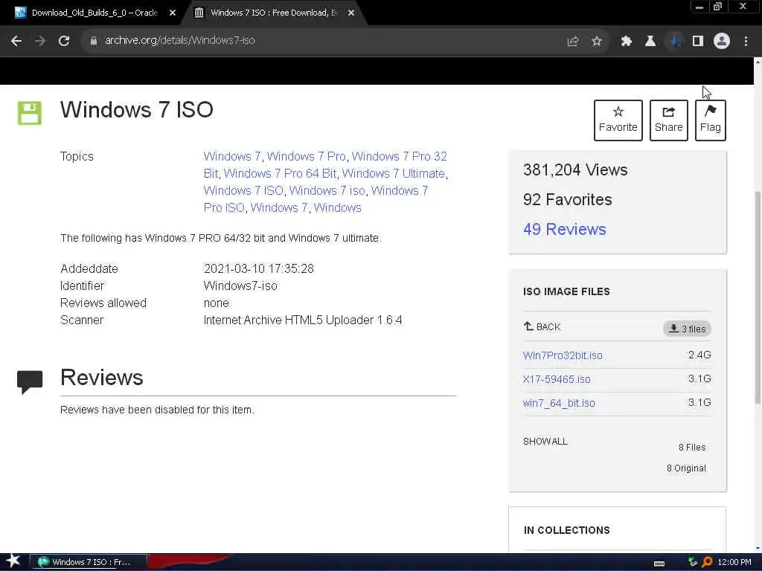Click the Reviews speech bubble icon
Image resolution: width=762 pixels, height=571 pixels.
[x=30, y=382]
